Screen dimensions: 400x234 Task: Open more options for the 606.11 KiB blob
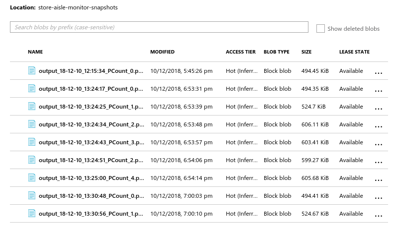[x=378, y=126]
